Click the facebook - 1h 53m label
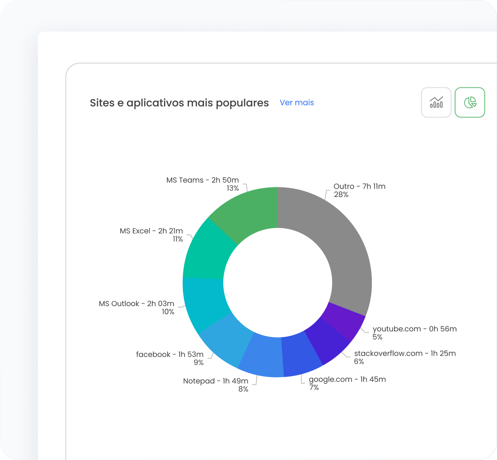This screenshot has height=460, width=497. [x=170, y=354]
